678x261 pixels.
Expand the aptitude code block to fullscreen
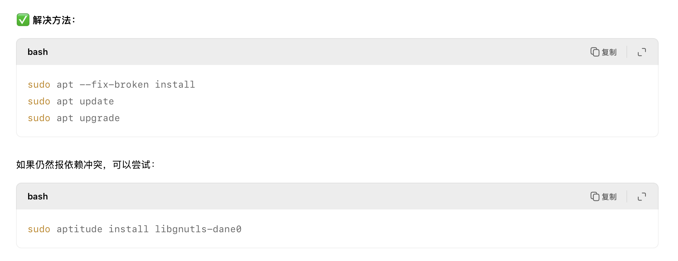click(642, 196)
